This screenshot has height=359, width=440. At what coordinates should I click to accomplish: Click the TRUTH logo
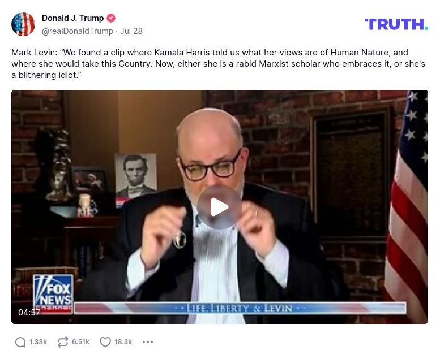396,24
